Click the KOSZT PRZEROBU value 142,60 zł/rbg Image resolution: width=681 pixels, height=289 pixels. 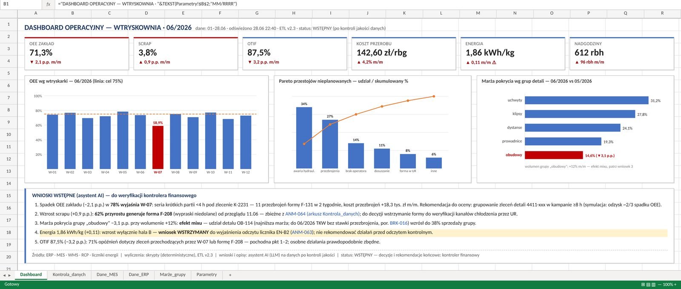coord(382,53)
